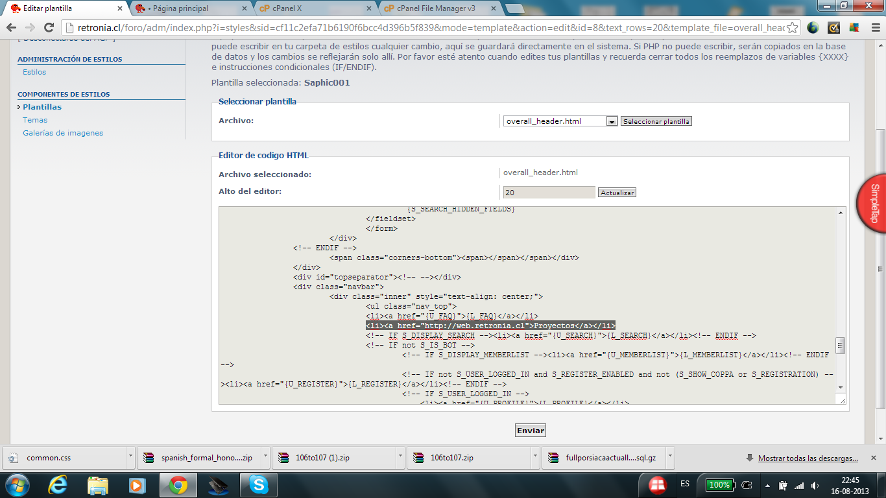Click the red SimpleTap side button
The image size is (886, 498).
873,203
